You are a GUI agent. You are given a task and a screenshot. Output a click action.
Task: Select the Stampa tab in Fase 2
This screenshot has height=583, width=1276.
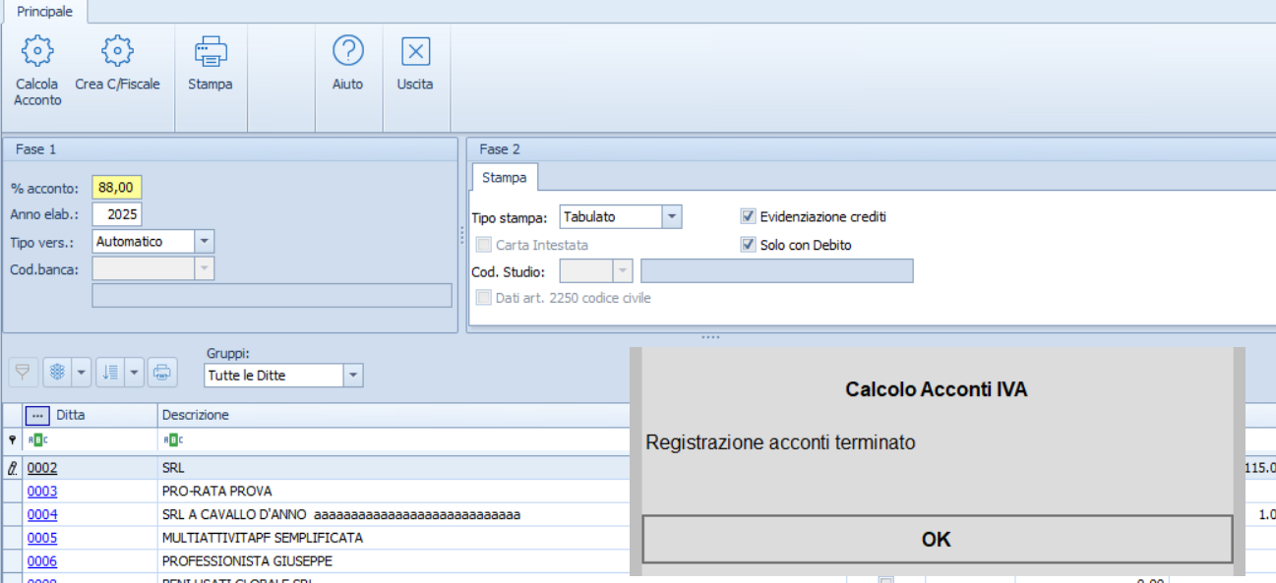click(x=504, y=178)
